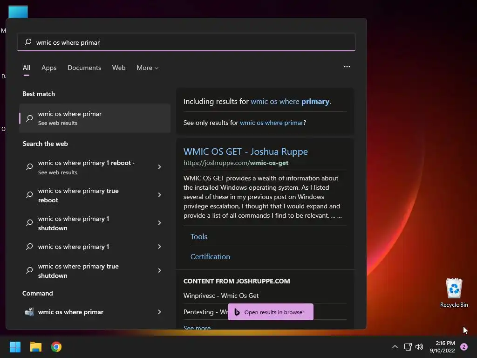Open 'wmic os where primary' corrected results link
The image size is (477, 358).
[290, 101]
